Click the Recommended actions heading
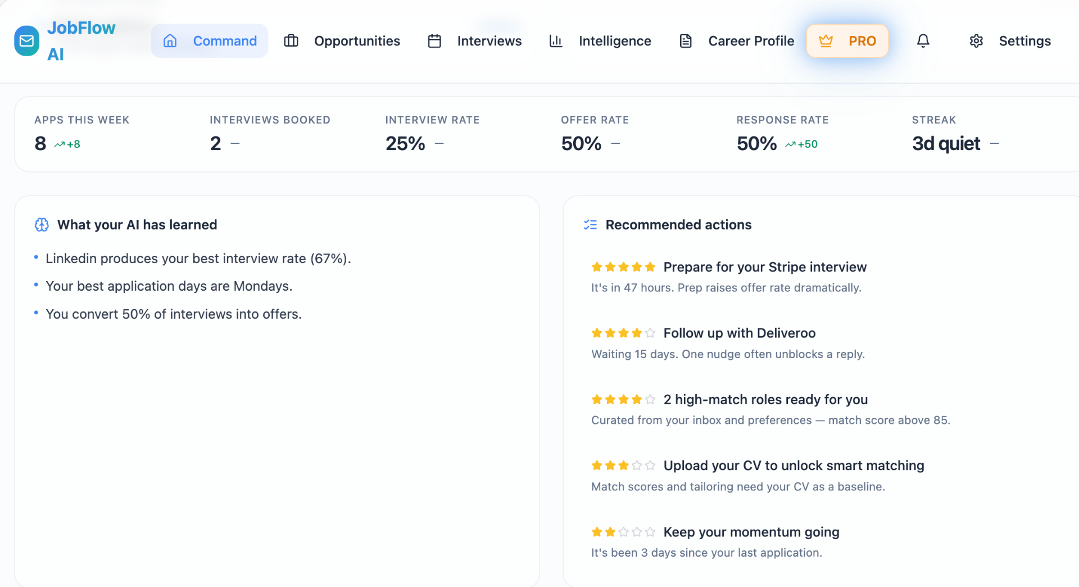 pos(678,225)
